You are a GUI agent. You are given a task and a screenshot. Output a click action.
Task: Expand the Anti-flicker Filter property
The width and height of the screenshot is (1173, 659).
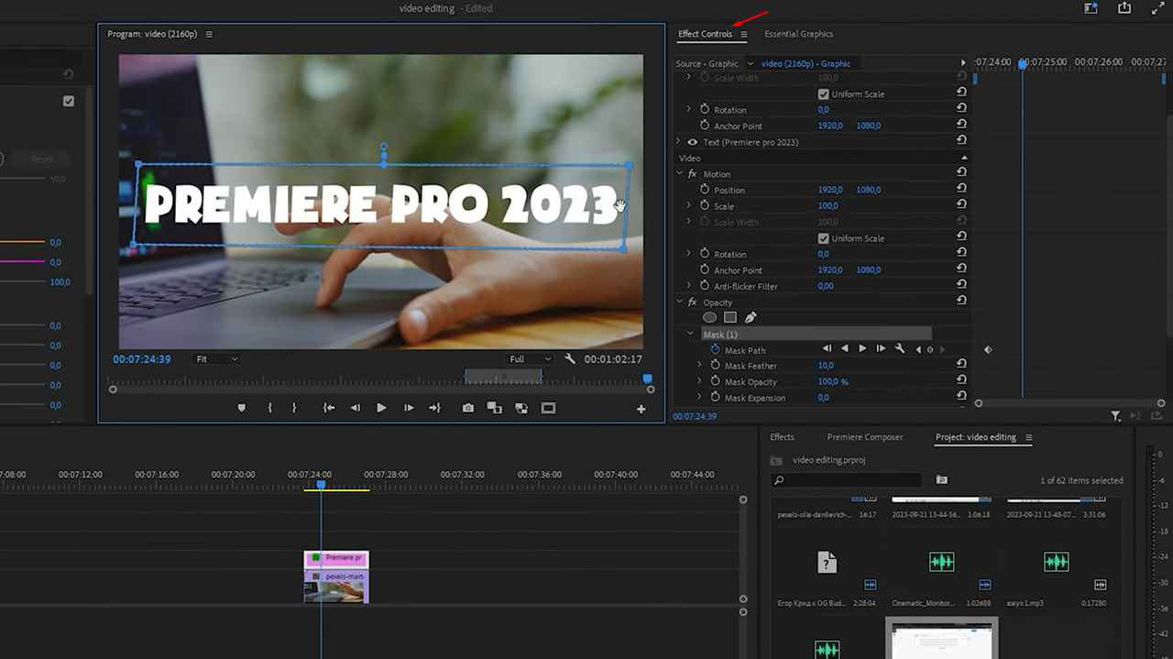click(689, 286)
